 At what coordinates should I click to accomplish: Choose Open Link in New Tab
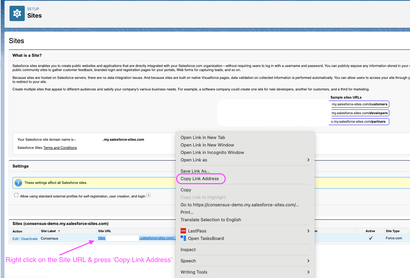tap(245, 137)
